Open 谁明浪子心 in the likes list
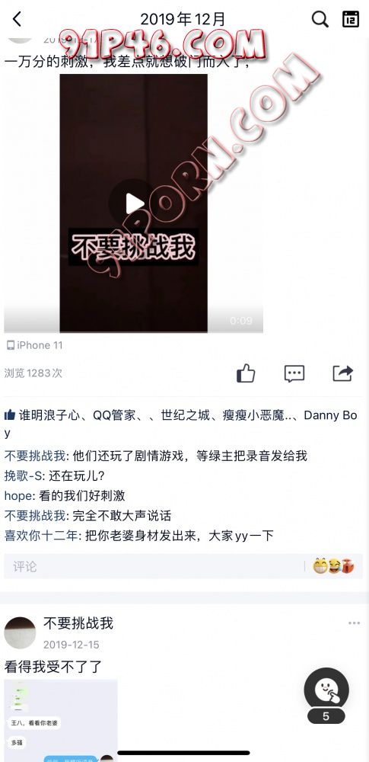Viewport: 369px width, 762px height. pyautogui.click(x=48, y=415)
